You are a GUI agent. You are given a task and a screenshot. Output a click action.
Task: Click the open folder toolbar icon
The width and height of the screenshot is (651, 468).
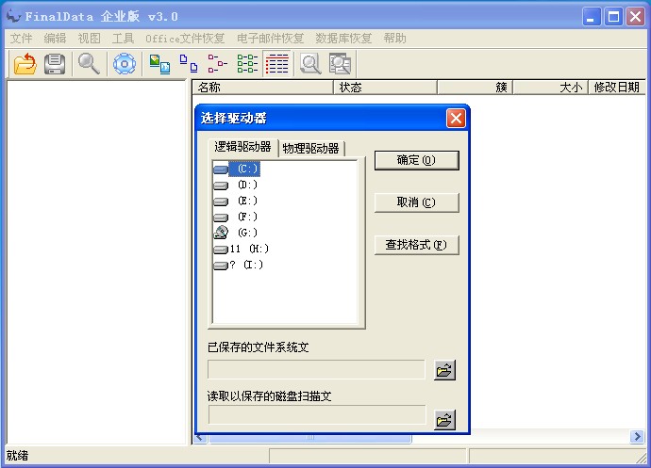click(x=25, y=63)
